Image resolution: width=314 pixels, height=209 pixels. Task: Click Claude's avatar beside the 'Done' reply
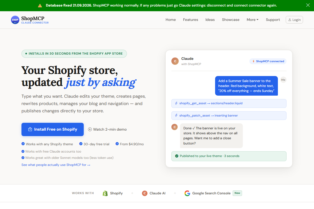175,127
